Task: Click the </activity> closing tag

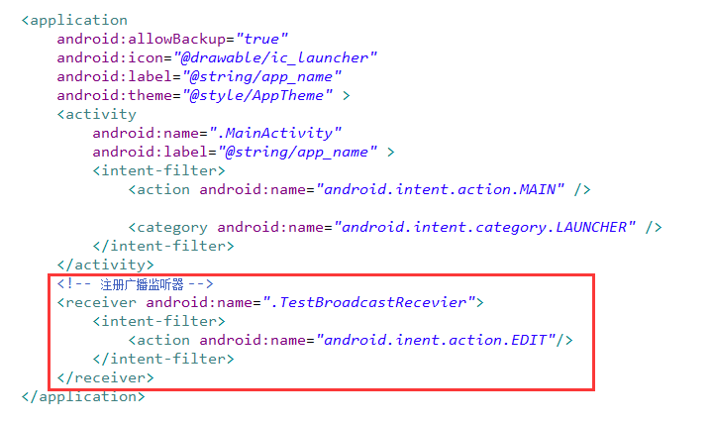Action: pos(105,265)
